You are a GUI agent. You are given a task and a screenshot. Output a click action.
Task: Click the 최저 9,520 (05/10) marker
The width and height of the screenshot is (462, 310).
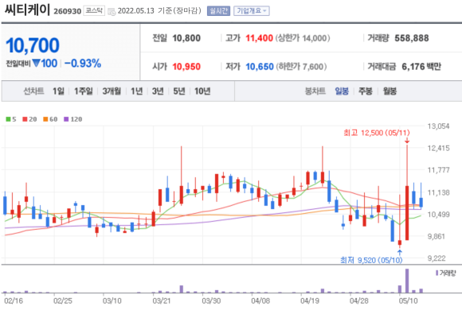pyautogui.click(x=371, y=260)
